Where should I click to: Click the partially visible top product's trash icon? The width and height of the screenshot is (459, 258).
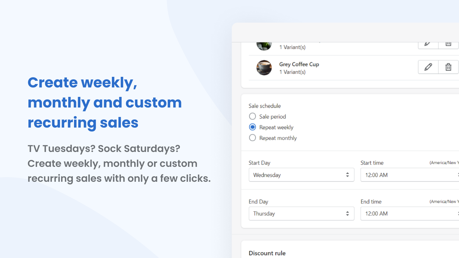tap(448, 44)
